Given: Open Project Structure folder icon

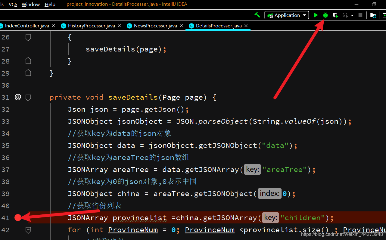Looking at the screenshot, I should pos(373,15).
